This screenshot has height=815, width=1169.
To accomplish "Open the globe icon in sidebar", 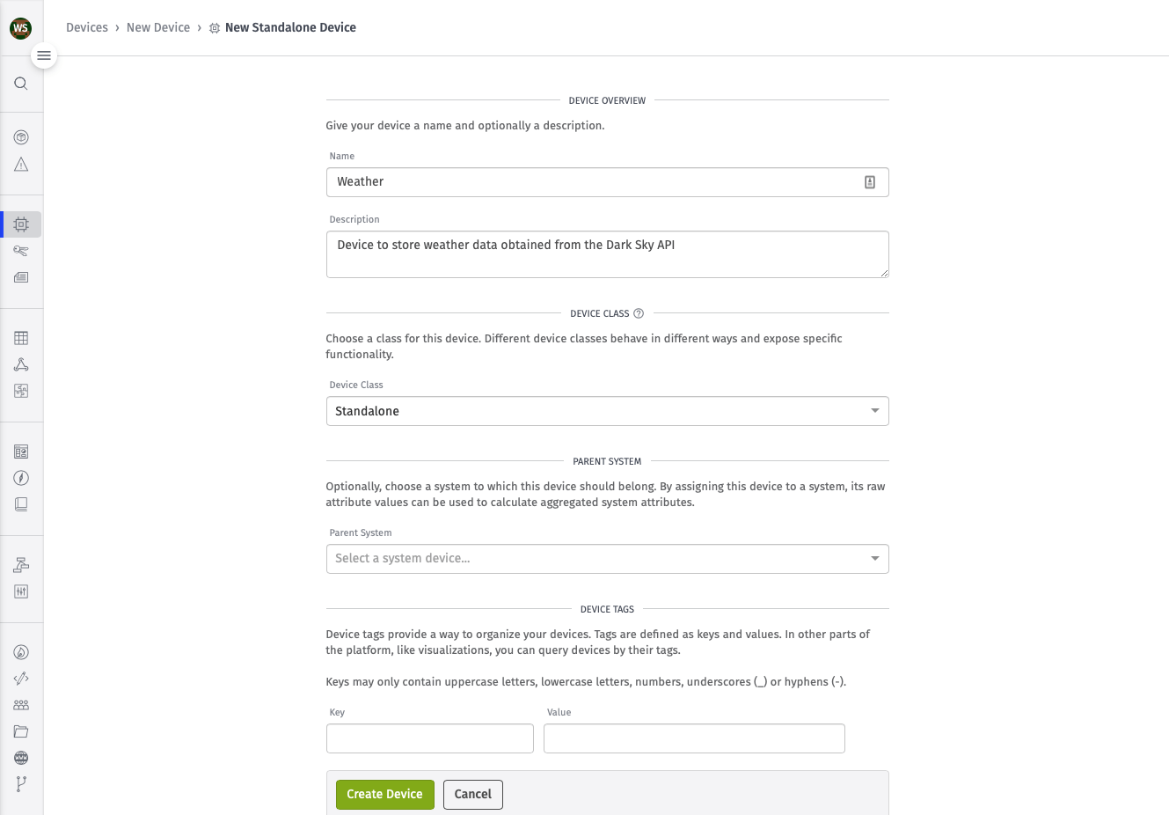I will (x=21, y=758).
